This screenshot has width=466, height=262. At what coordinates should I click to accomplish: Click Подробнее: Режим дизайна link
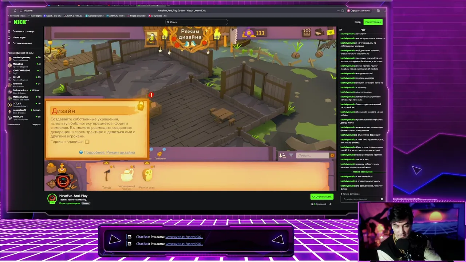(109, 152)
